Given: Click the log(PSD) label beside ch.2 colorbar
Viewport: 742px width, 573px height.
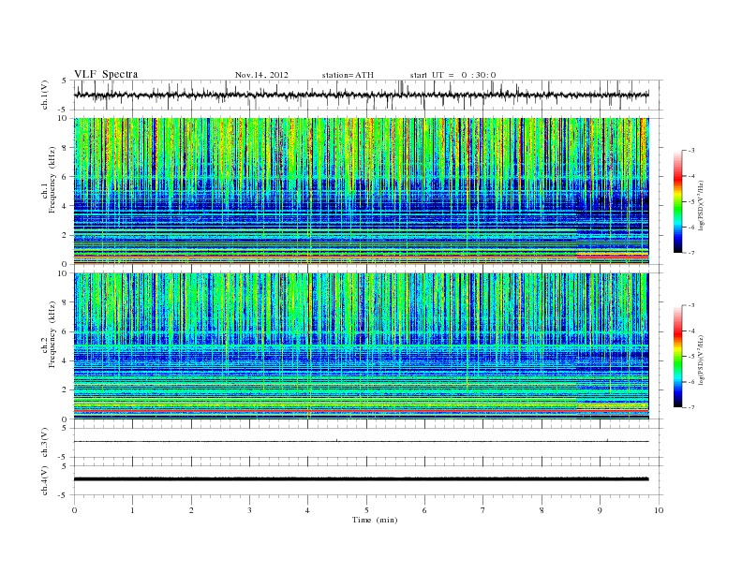Looking at the screenshot, I should click(702, 360).
